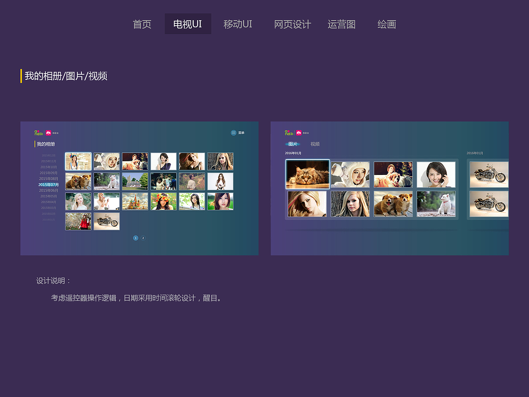Viewport: 529px width, 397px height.
Task: Click the highlighted 电视UI tab
Action: 188,24
